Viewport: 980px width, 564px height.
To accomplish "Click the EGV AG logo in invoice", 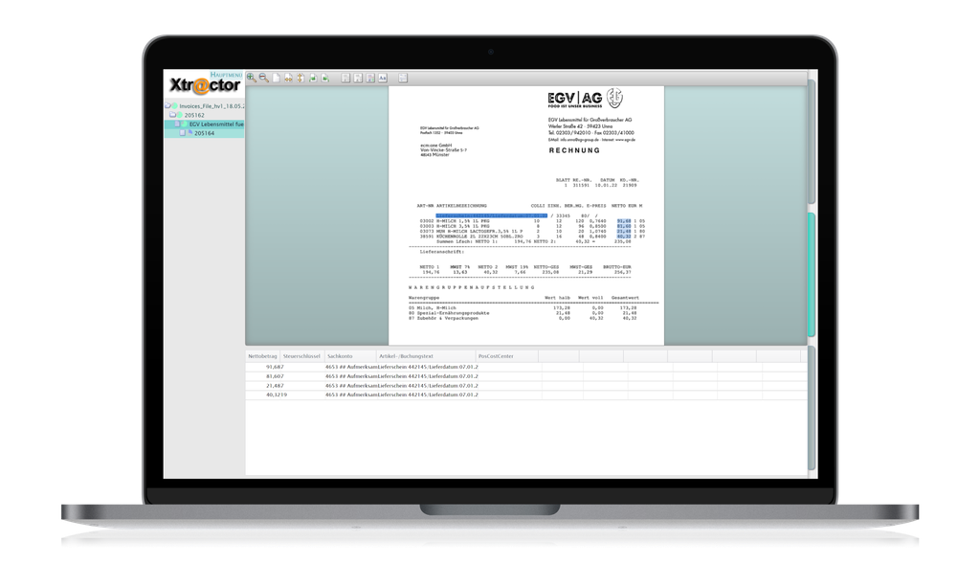I will [x=585, y=99].
